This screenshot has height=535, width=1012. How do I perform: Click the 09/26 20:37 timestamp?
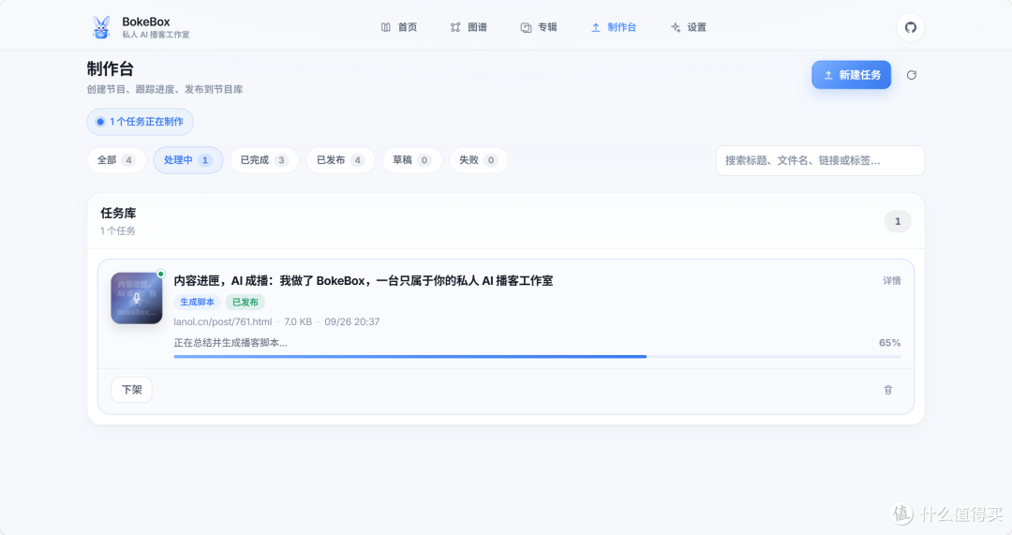[x=351, y=321]
